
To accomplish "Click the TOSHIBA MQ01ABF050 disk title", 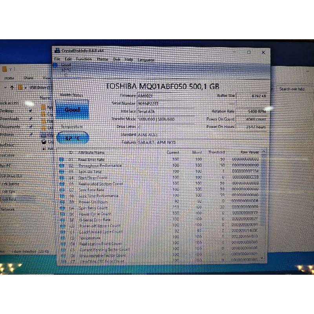I will point(162,86).
